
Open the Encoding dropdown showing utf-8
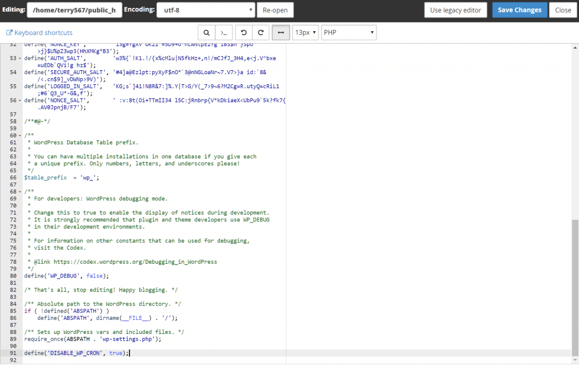(x=205, y=10)
